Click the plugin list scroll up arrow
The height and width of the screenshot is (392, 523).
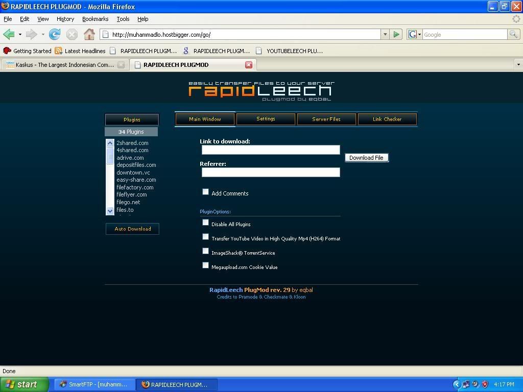coord(110,143)
